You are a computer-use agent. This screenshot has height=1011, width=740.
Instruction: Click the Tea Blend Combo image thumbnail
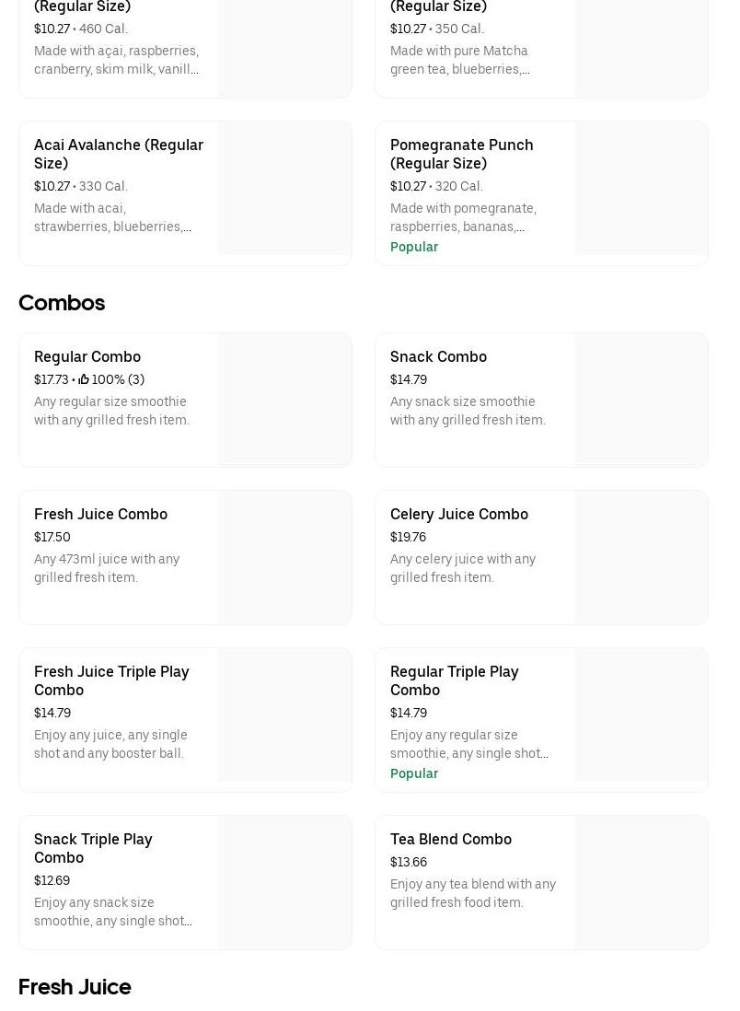point(641,882)
